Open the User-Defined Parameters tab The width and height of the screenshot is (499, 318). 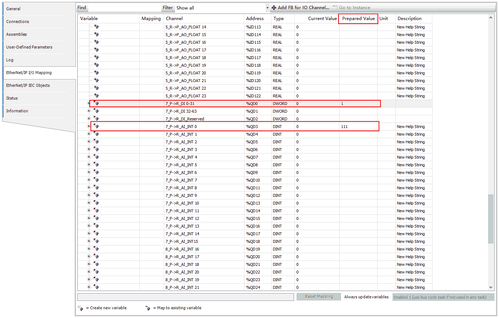(x=29, y=47)
